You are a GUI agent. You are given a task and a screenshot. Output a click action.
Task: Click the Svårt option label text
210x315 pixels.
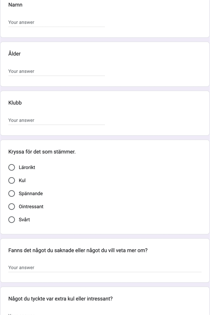24,220
